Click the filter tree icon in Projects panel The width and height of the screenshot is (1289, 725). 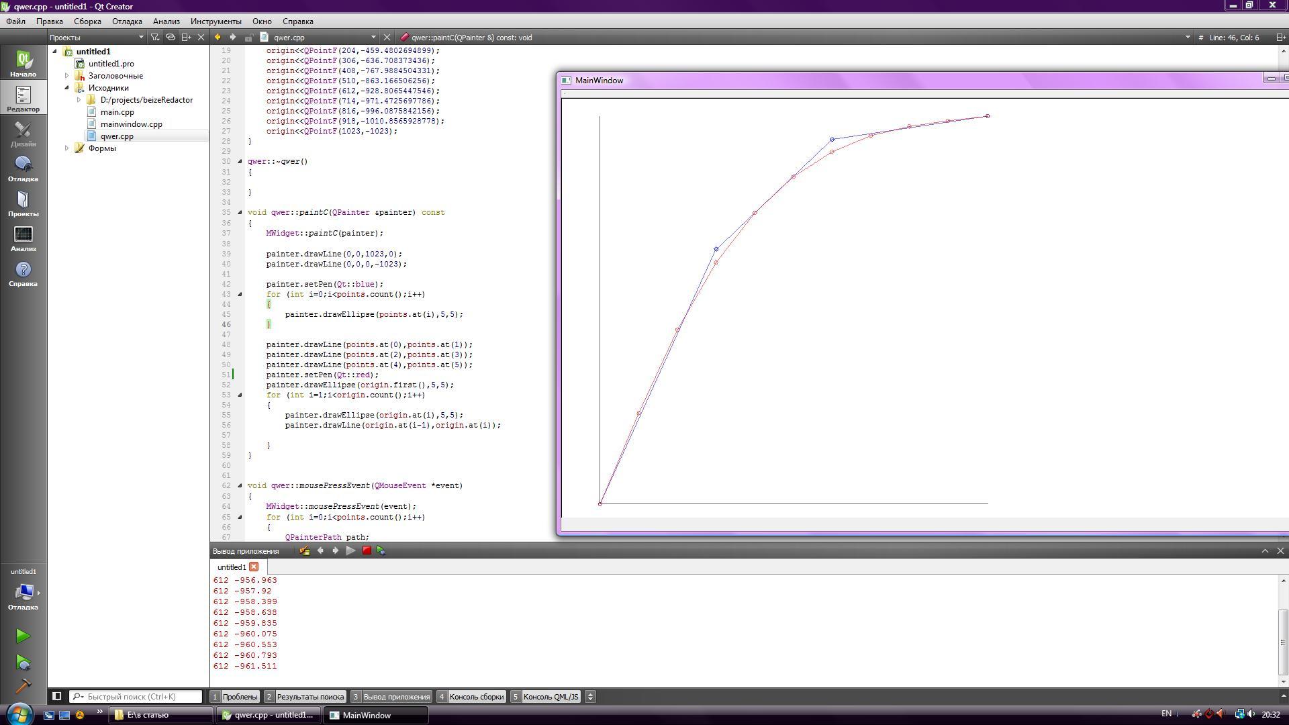155,38
